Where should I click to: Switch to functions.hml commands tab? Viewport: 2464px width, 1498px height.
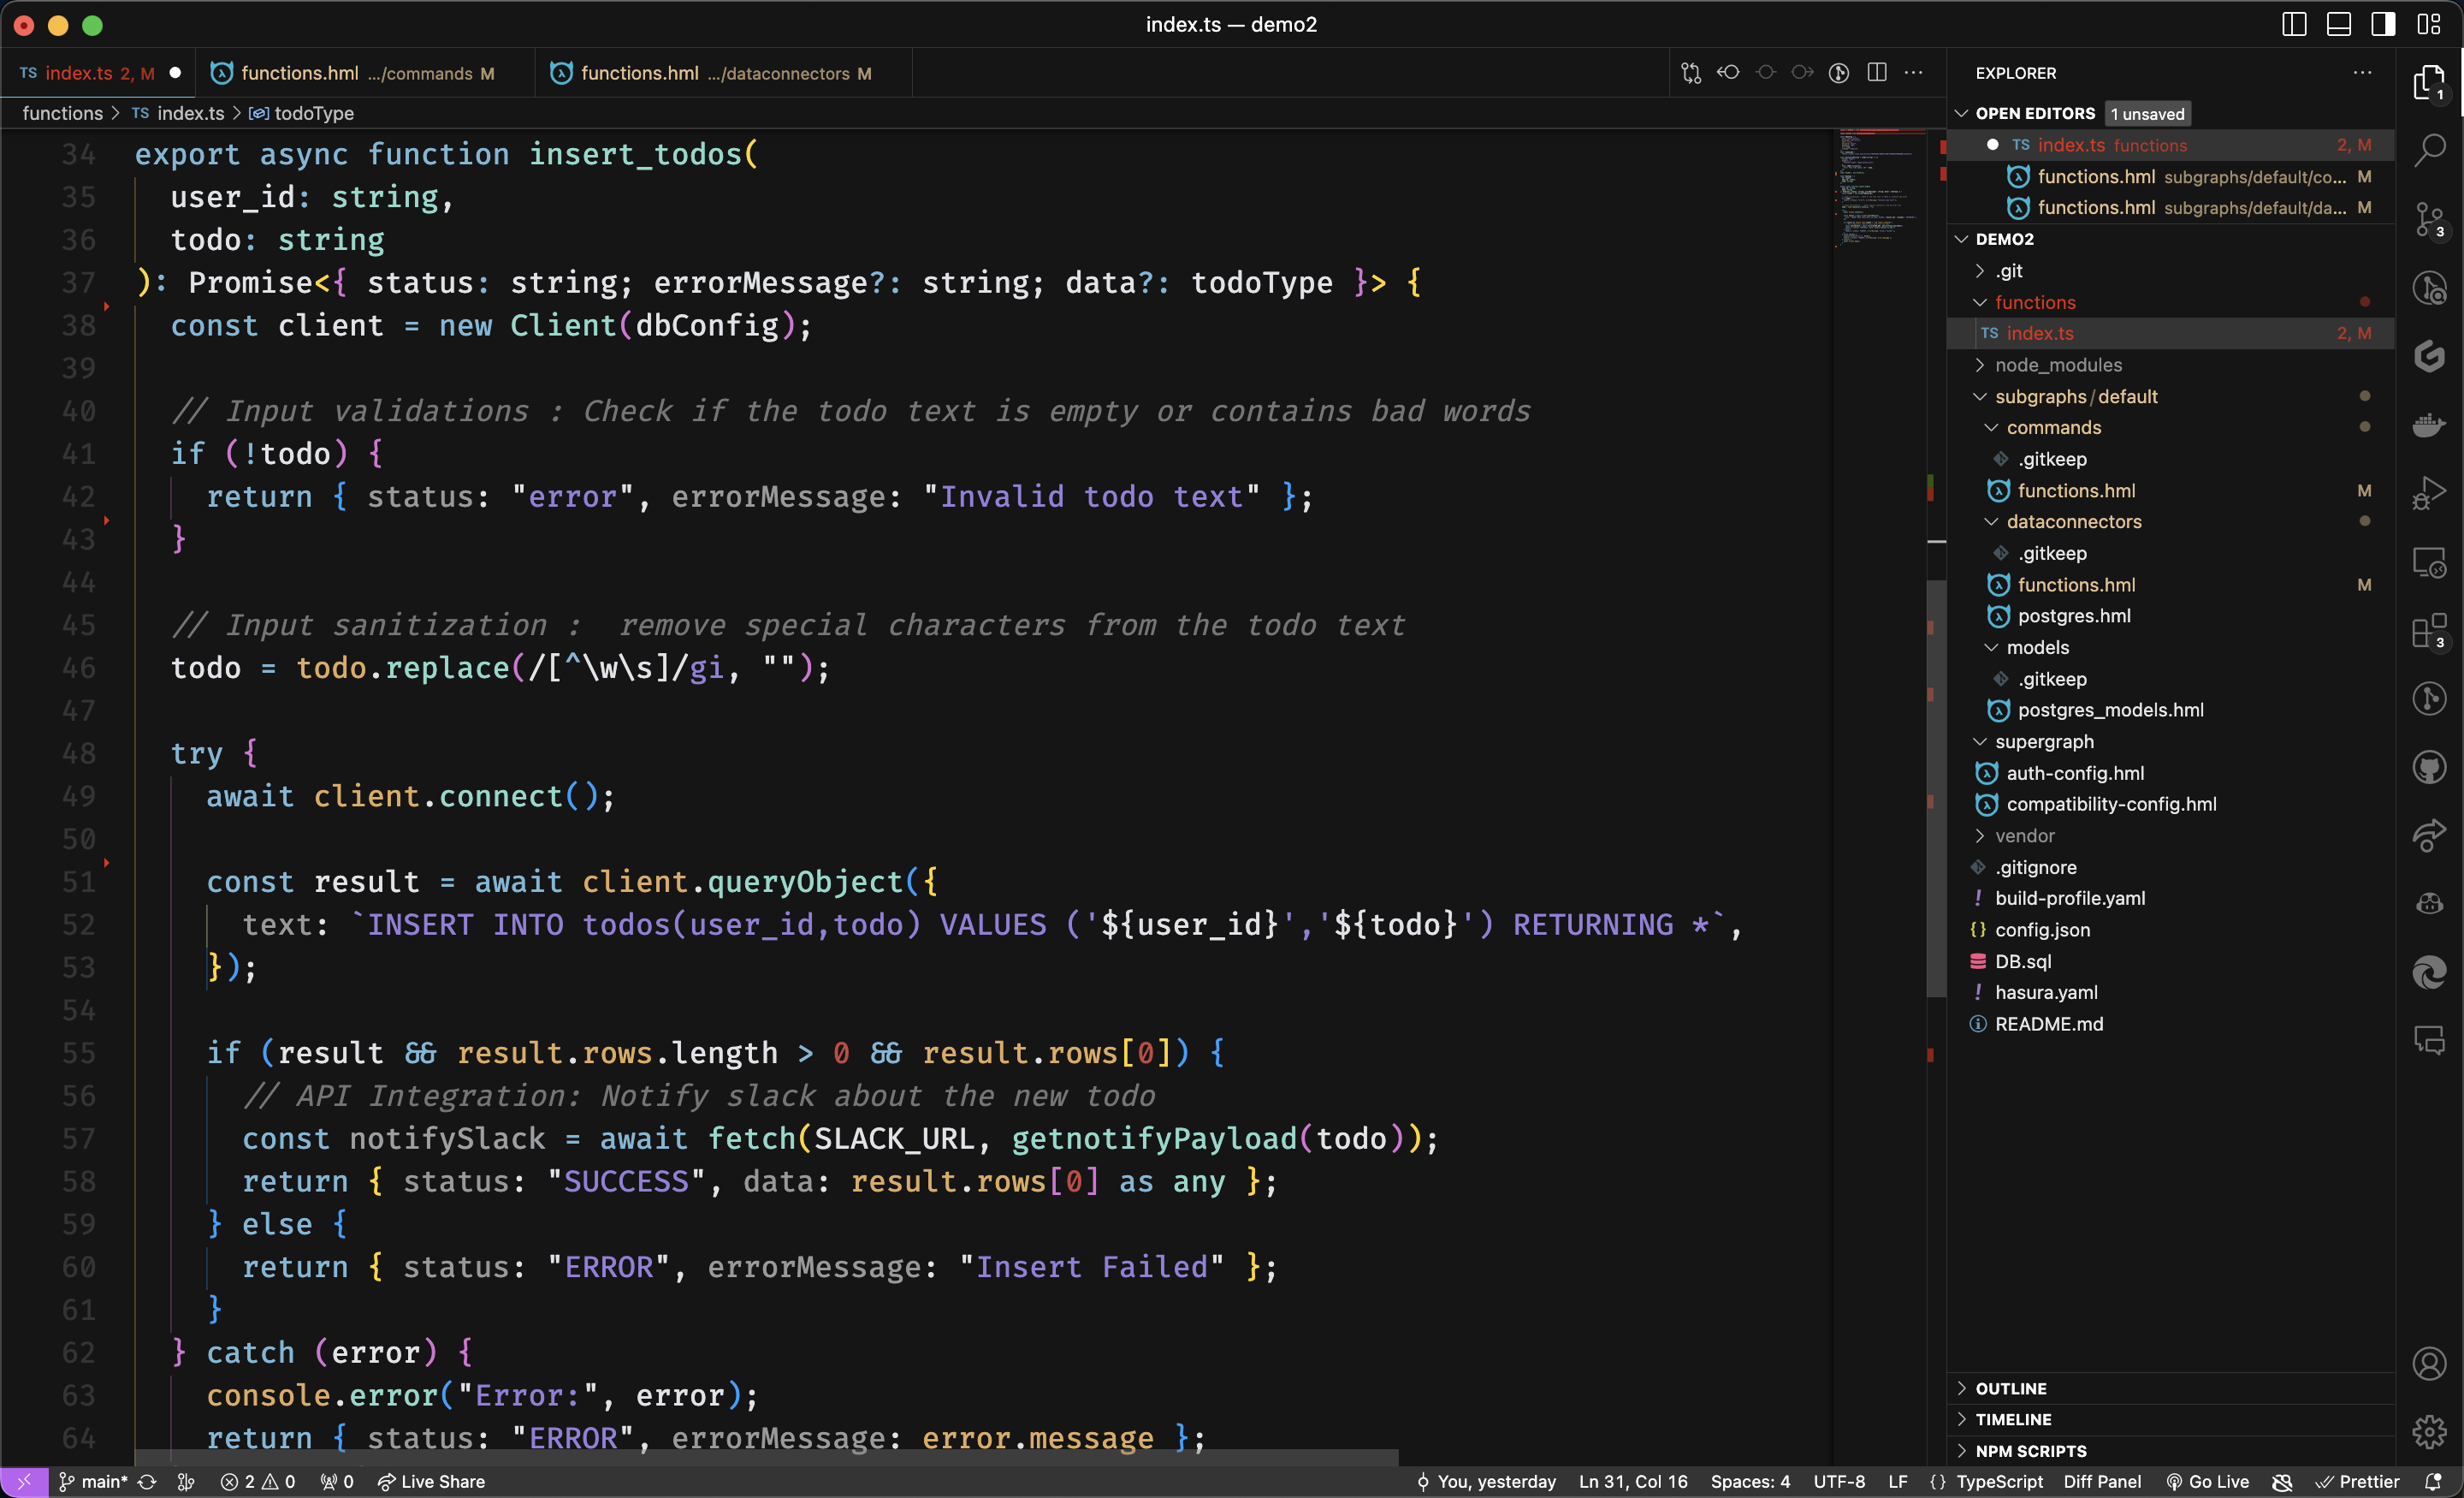365,73
